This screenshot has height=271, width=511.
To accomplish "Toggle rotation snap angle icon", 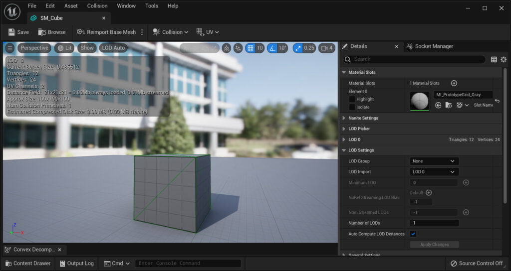I will [272, 48].
